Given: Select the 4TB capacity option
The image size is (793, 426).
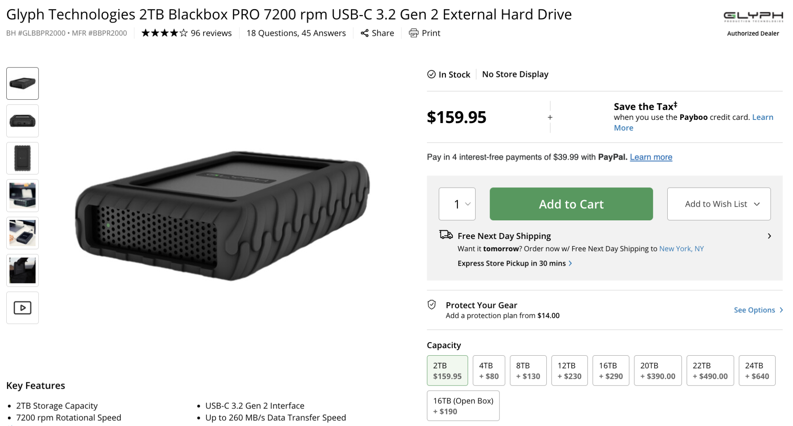Looking at the screenshot, I should (489, 370).
